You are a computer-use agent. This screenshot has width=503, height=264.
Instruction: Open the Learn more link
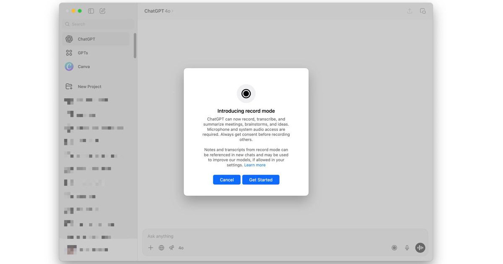[x=255, y=165]
